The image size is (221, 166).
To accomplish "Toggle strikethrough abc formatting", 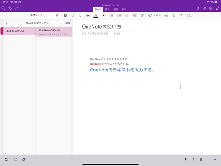I will (x=88, y=15).
